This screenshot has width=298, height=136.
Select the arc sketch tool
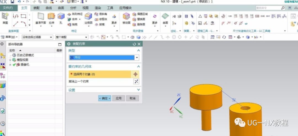tap(23, 24)
